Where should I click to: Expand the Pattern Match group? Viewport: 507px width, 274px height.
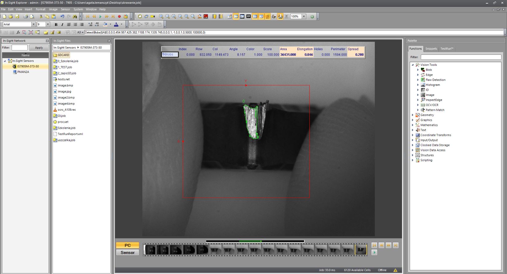click(418, 110)
